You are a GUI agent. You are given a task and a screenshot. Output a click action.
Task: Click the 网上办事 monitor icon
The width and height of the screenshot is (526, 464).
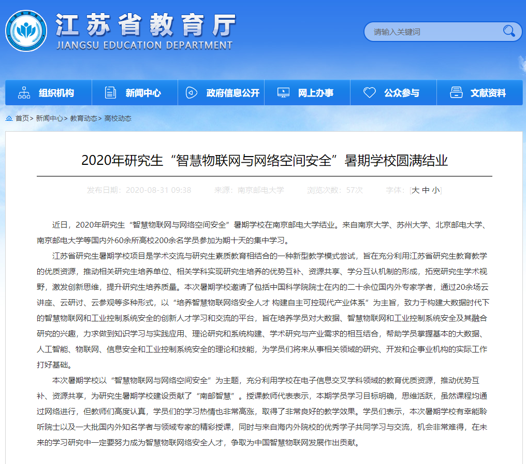tap(283, 93)
